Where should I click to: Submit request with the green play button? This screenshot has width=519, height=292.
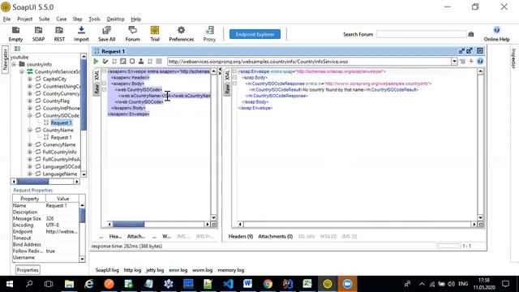(x=96, y=62)
